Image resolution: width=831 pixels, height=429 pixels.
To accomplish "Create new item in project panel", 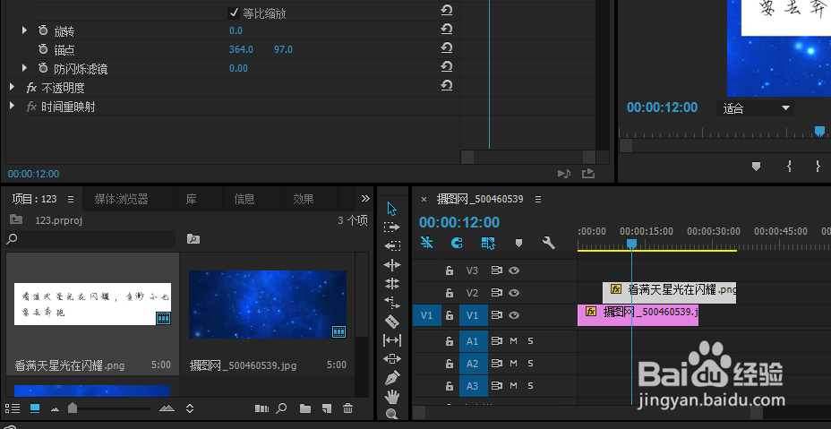I will pyautogui.click(x=327, y=408).
